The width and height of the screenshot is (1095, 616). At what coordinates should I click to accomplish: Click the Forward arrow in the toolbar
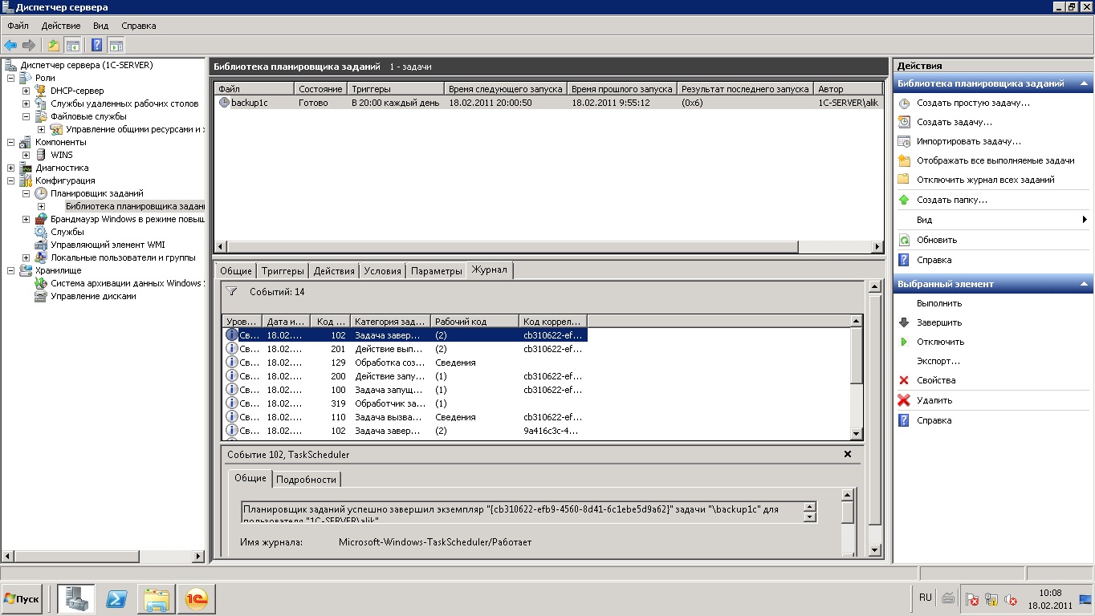tap(29, 45)
